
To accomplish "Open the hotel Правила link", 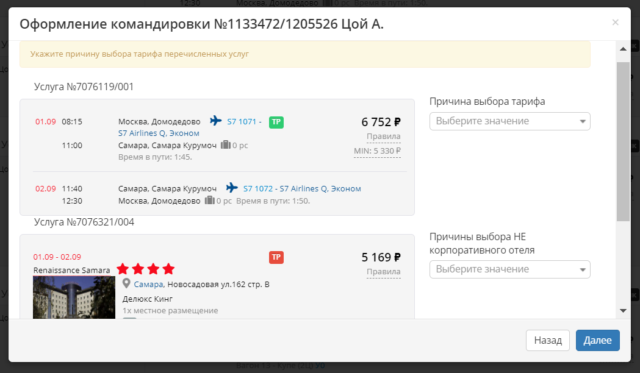I will click(x=383, y=271).
